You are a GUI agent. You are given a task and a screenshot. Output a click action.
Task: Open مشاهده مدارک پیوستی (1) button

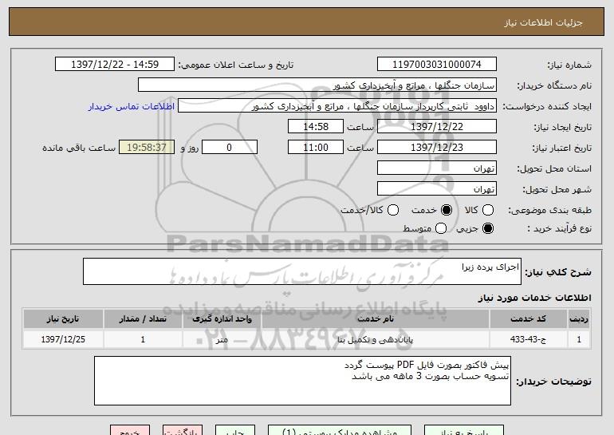(340, 430)
